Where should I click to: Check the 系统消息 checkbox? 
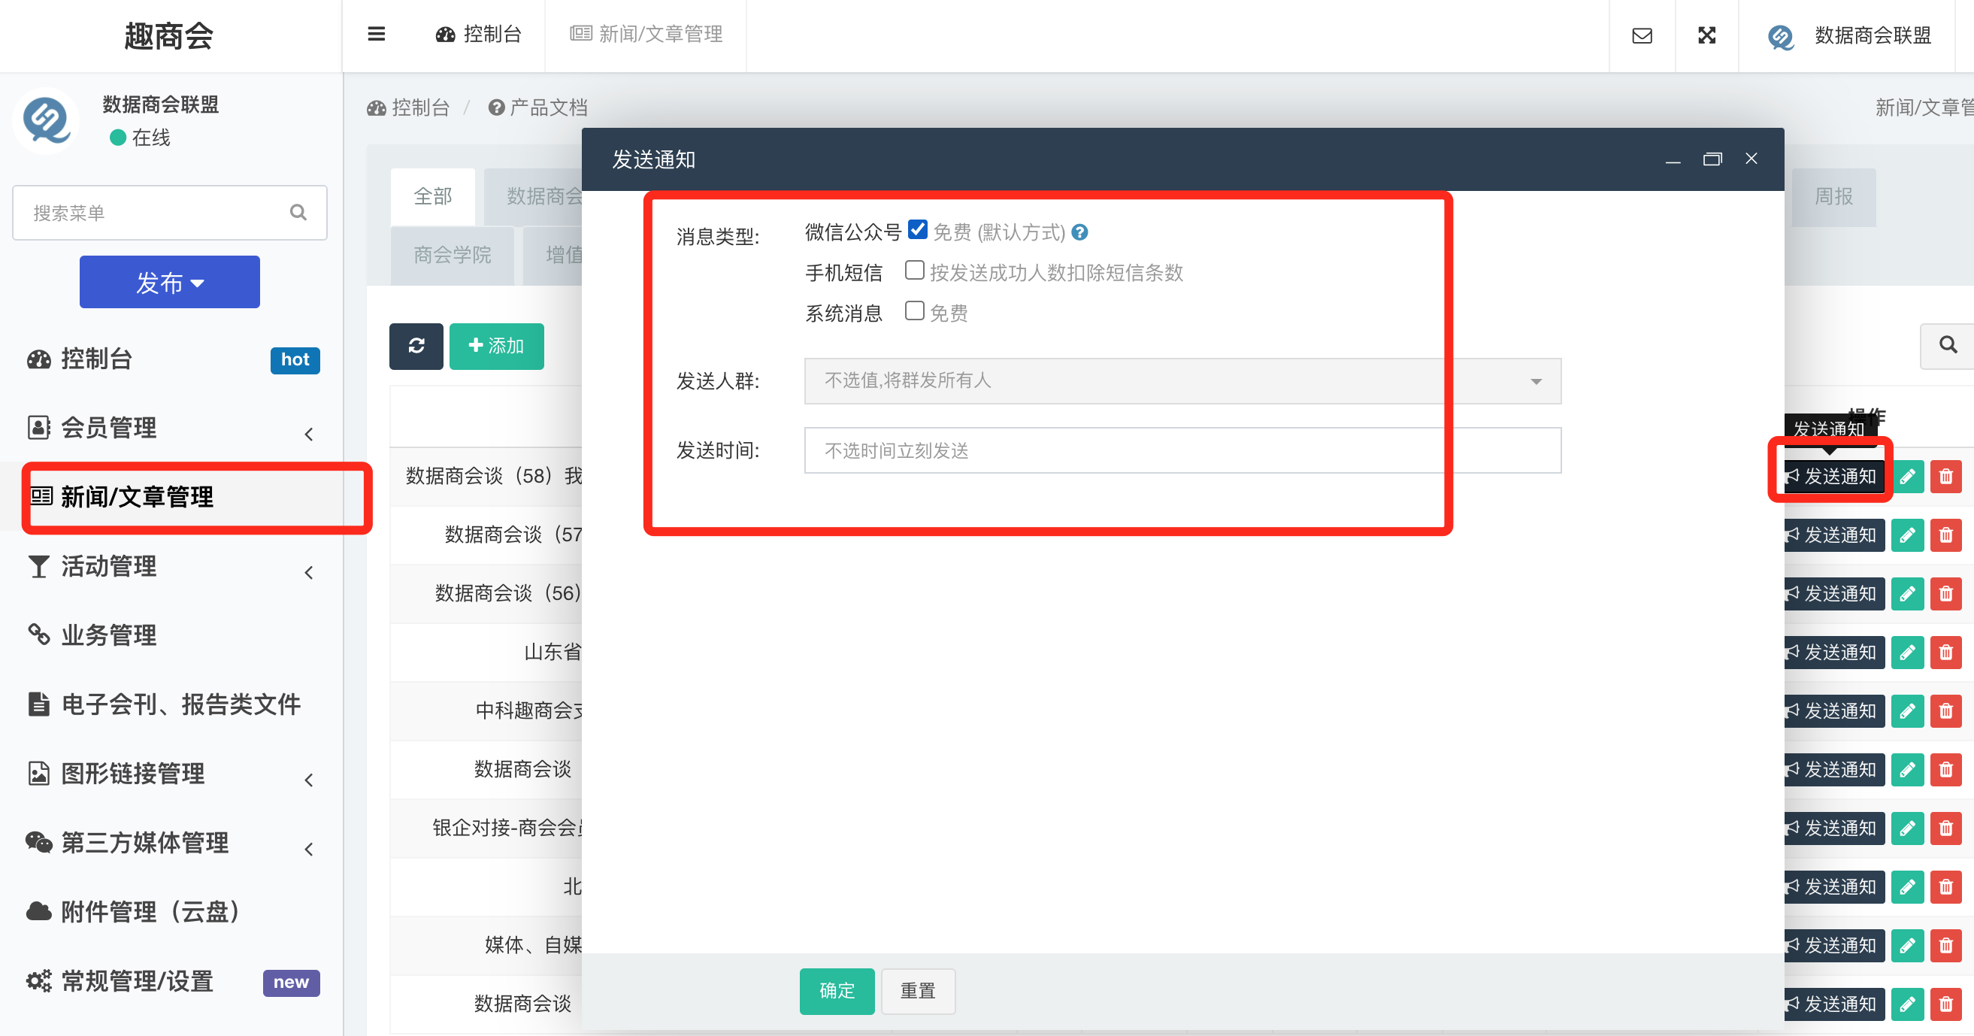(914, 311)
